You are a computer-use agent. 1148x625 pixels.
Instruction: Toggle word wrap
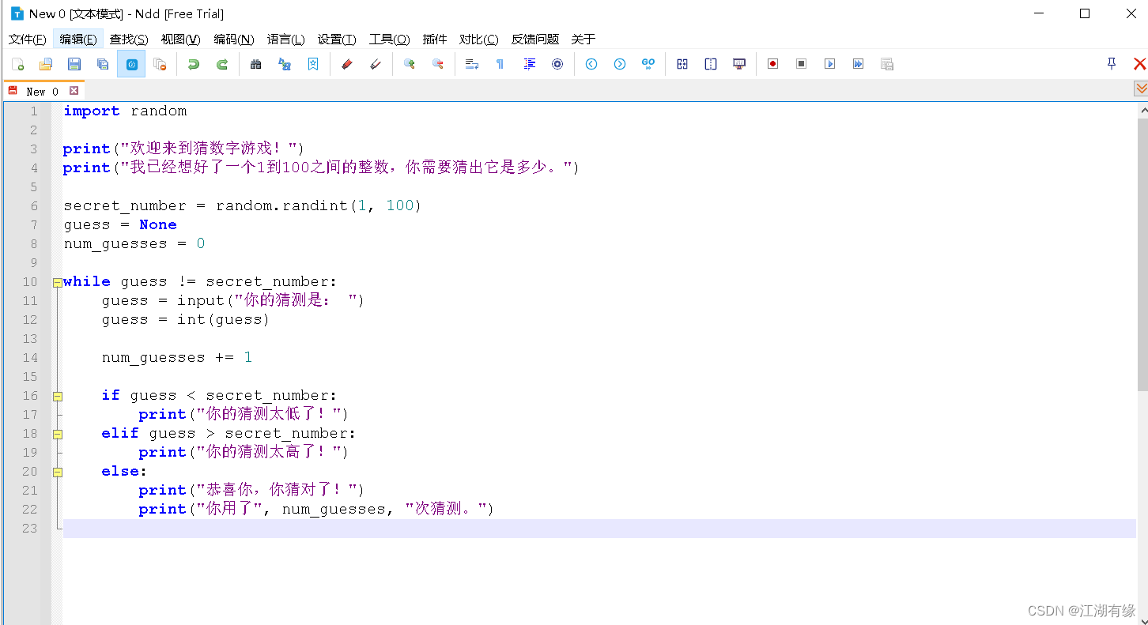coord(472,64)
